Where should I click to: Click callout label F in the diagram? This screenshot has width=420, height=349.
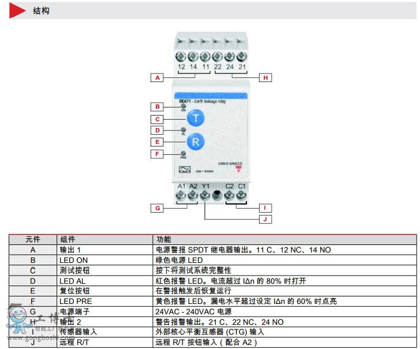[x=157, y=154]
